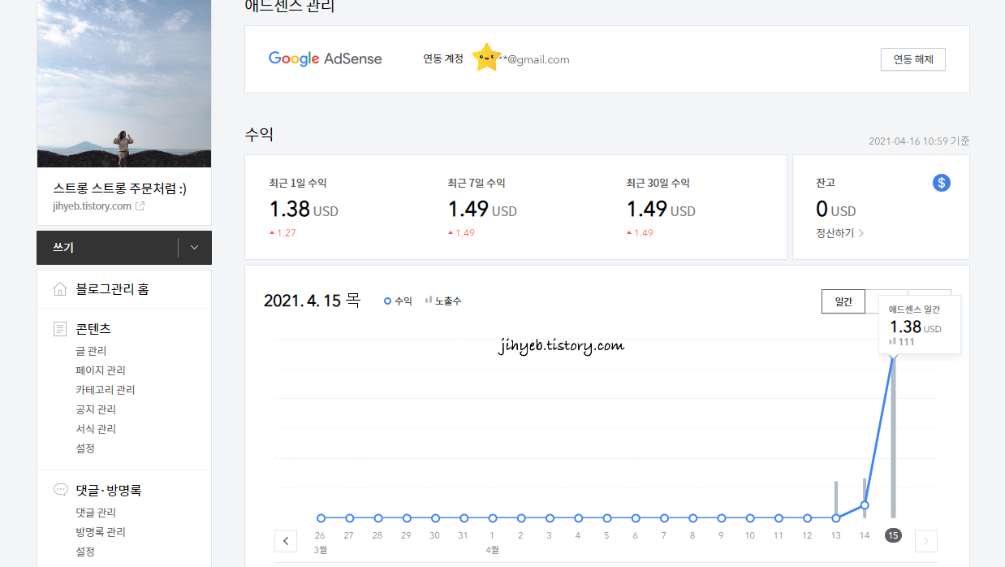1005x567 pixels.
Task: Open the jihyeb.tistory.com link
Action: click(91, 206)
